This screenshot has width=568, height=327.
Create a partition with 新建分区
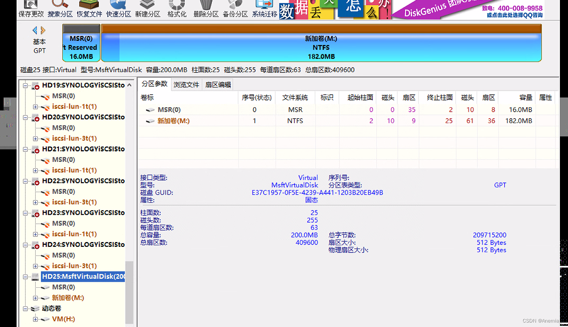pyautogui.click(x=148, y=9)
